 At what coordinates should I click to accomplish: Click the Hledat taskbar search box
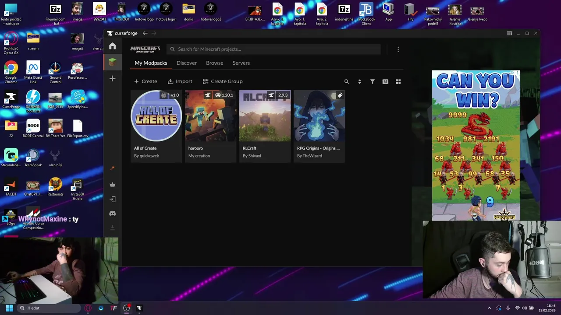[x=49, y=308]
